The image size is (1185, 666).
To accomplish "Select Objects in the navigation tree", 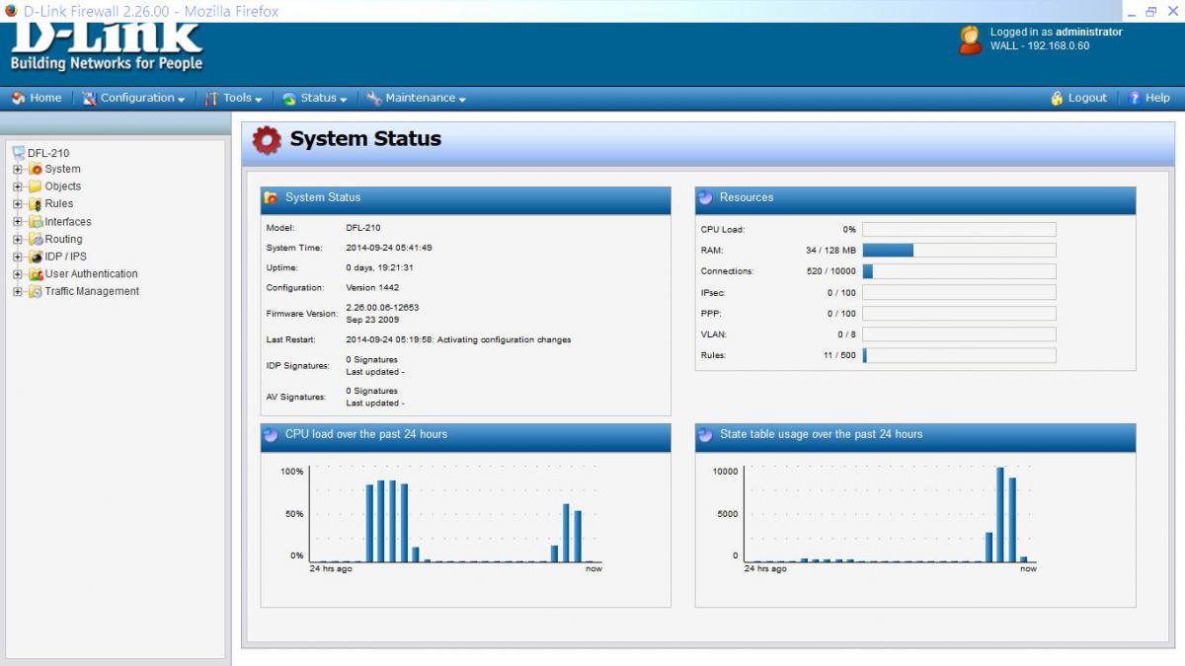I will pos(63,186).
